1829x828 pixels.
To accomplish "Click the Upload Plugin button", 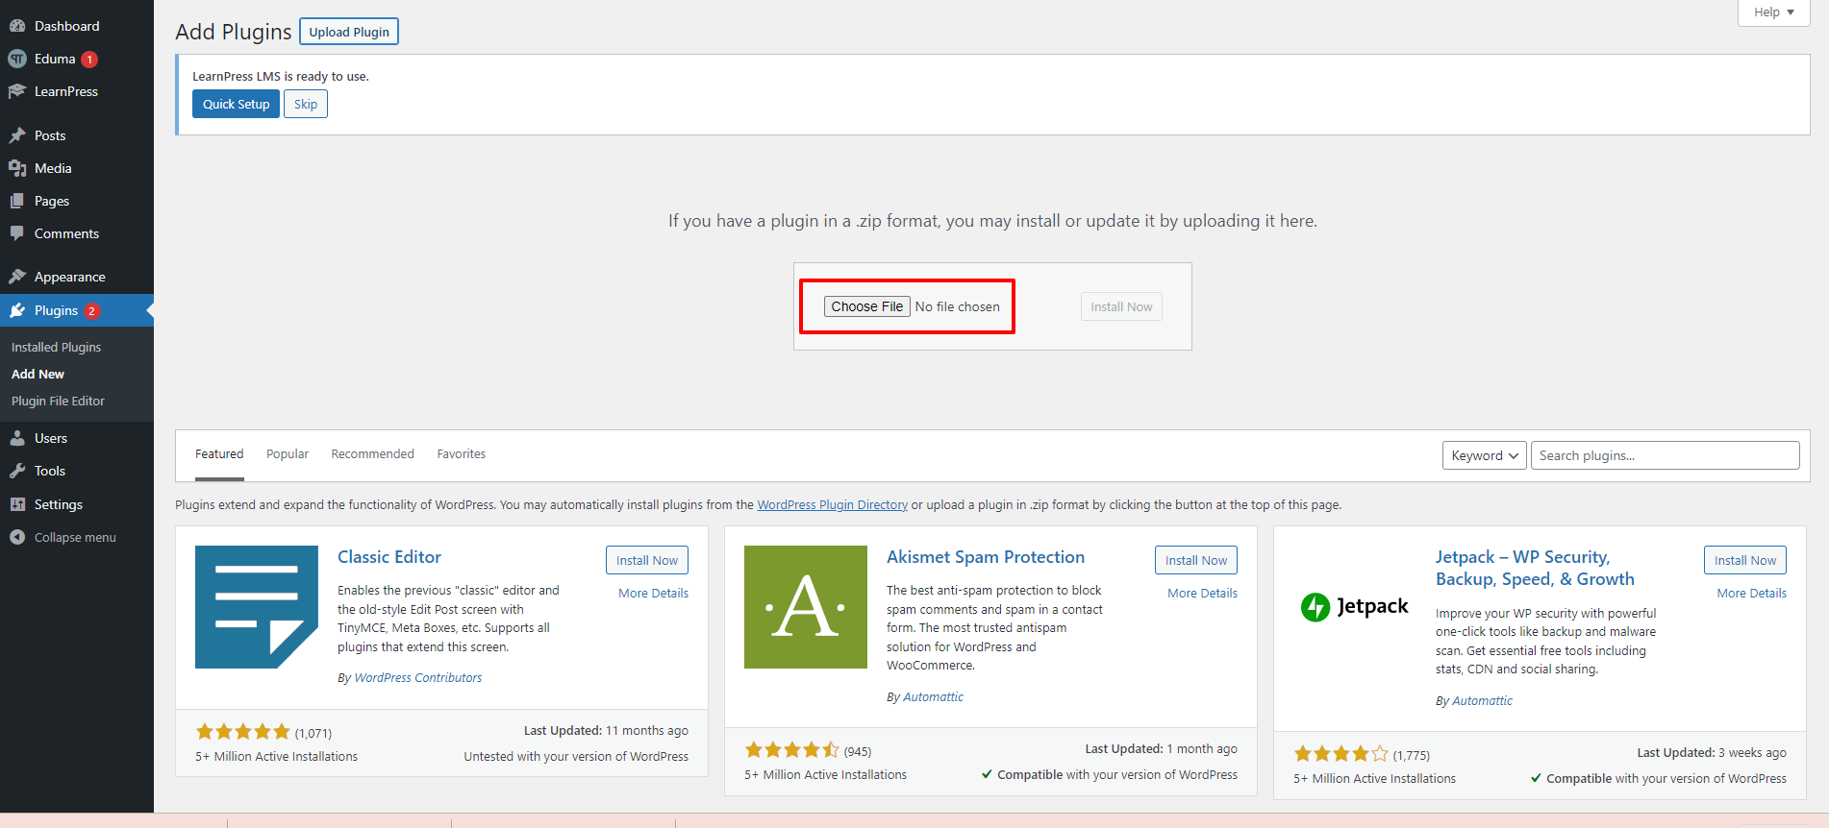I will [349, 32].
